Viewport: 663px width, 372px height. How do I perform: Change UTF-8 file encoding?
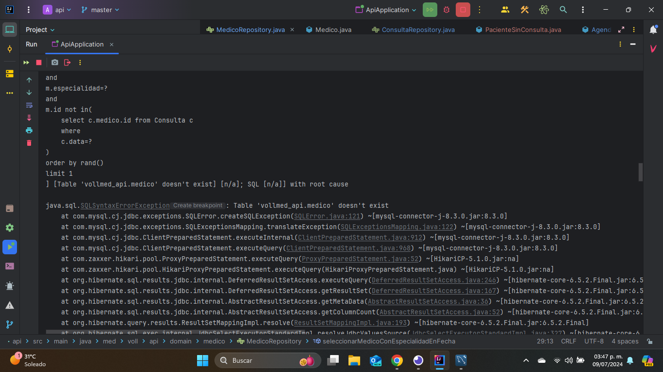[594, 341]
